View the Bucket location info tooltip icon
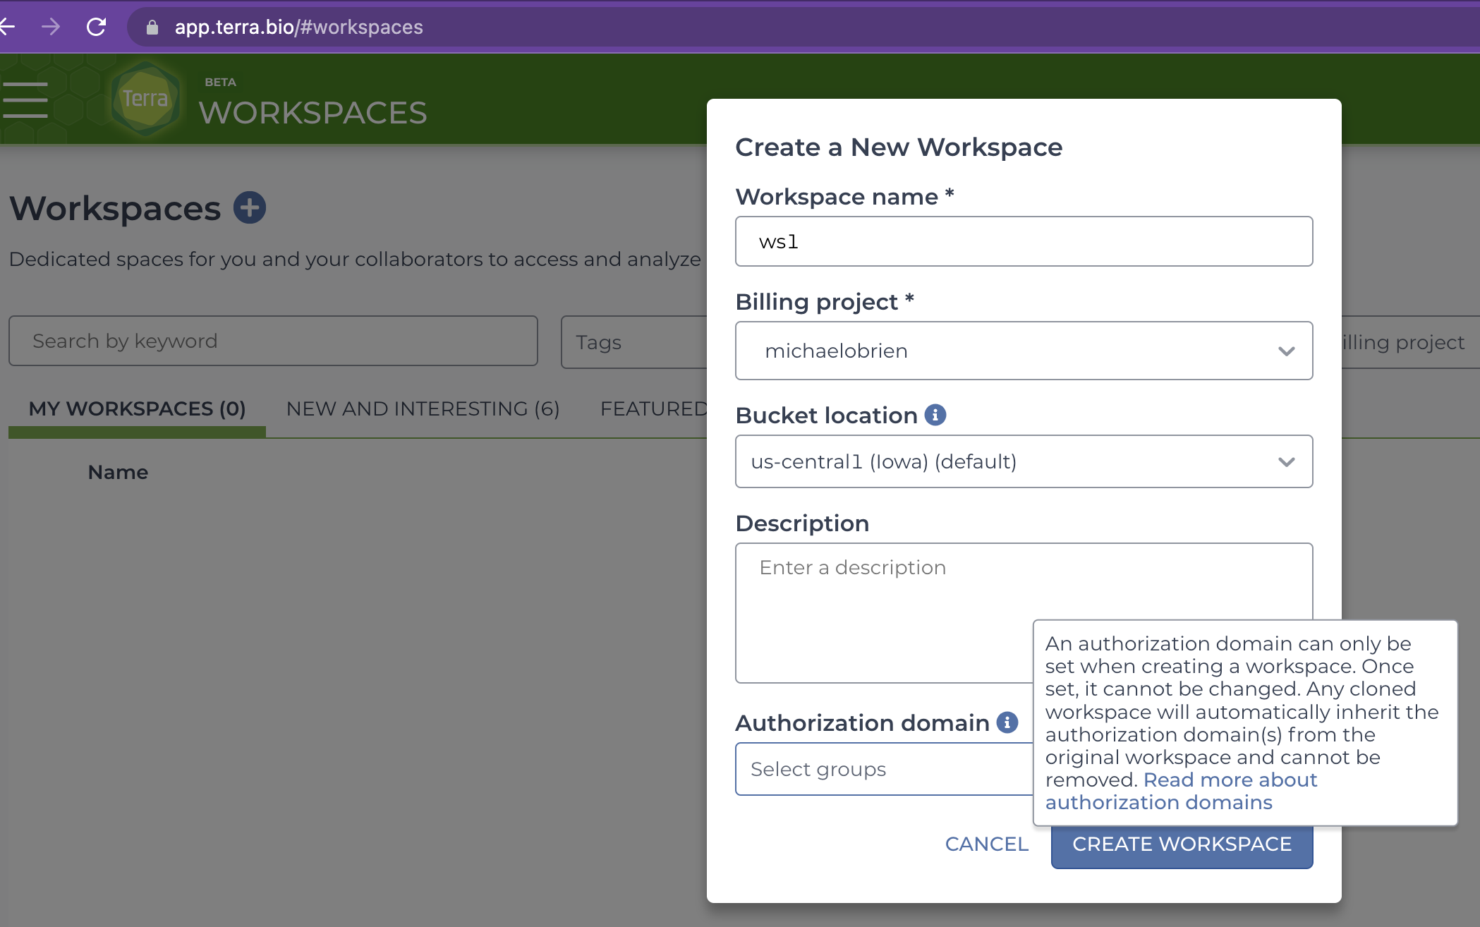The image size is (1480, 927). click(x=935, y=414)
